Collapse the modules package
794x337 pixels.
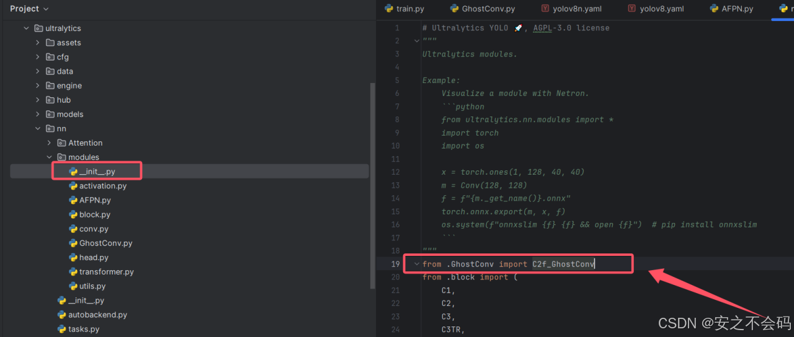[50, 157]
